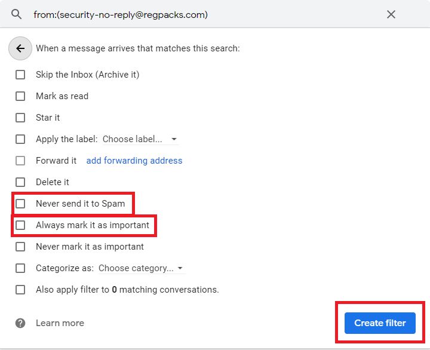This screenshot has height=350, width=430.
Task: Click the search magnifier icon
Action: [x=17, y=14]
